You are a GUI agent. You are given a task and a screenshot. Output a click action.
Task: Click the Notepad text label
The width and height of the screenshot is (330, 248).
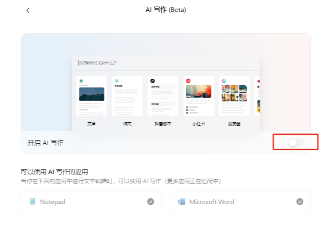click(x=52, y=202)
